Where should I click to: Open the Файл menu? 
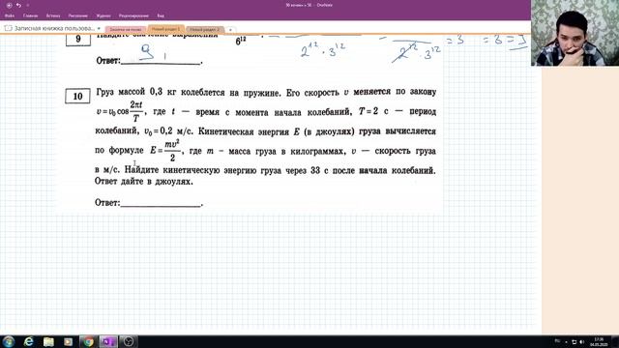click(10, 15)
